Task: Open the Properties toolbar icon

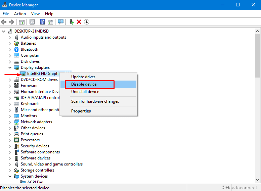Action: (32, 22)
